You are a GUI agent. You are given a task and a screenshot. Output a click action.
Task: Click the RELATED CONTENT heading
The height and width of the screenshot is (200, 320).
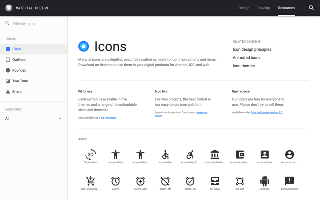246,42
